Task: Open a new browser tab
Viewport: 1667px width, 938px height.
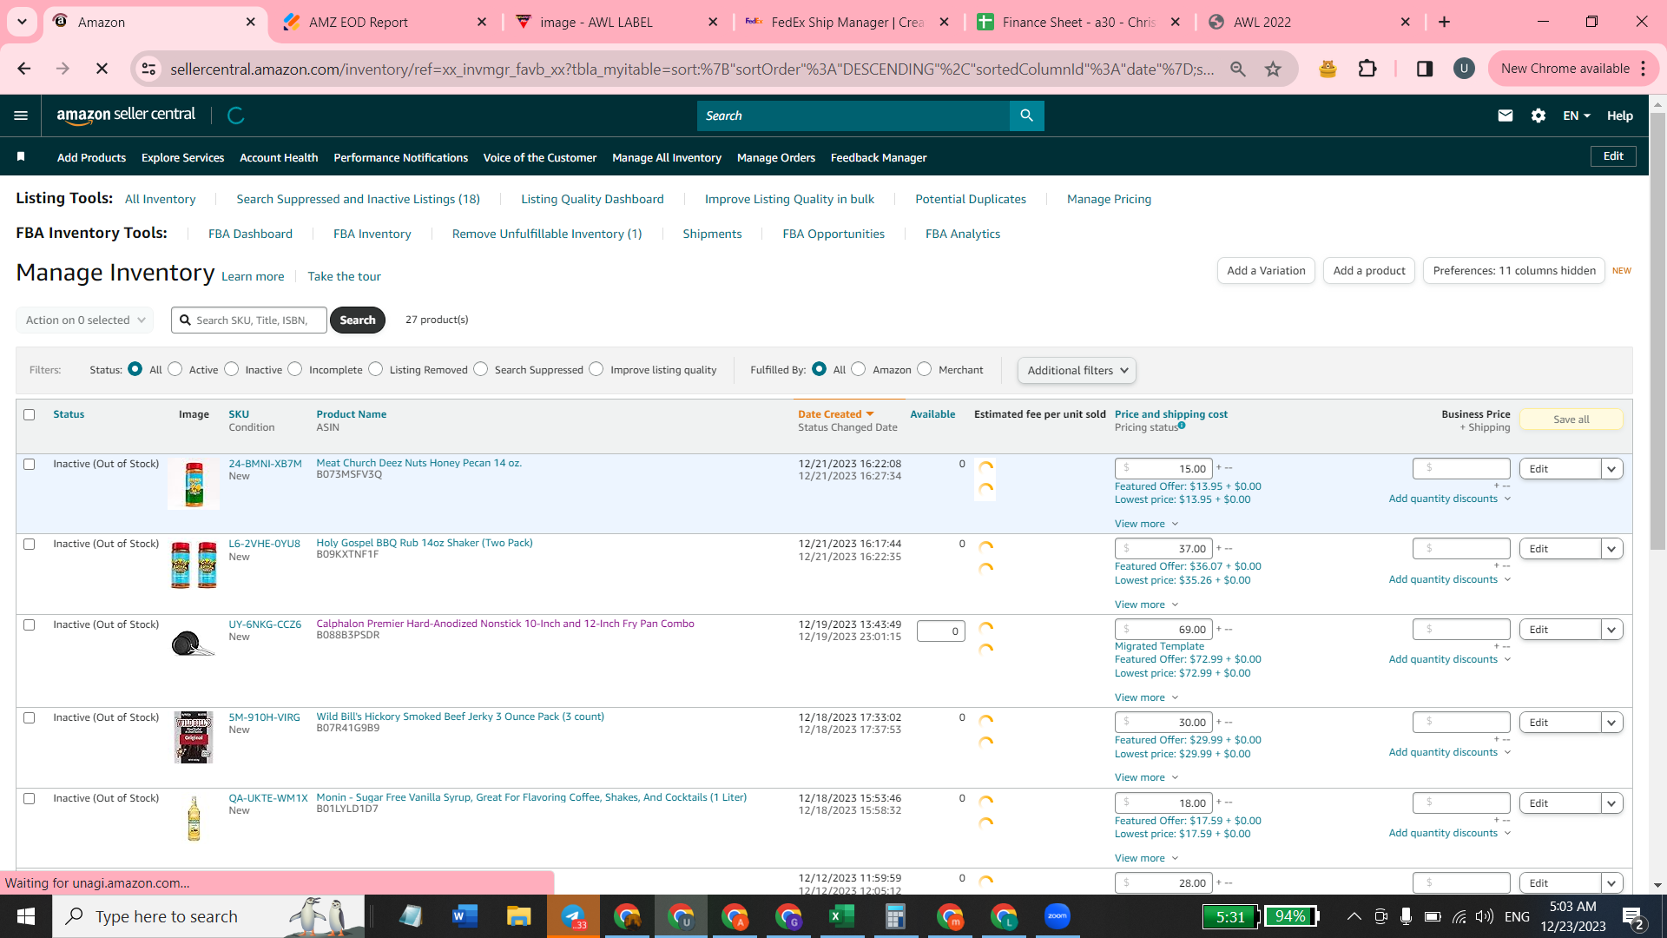Action: coord(1445,22)
